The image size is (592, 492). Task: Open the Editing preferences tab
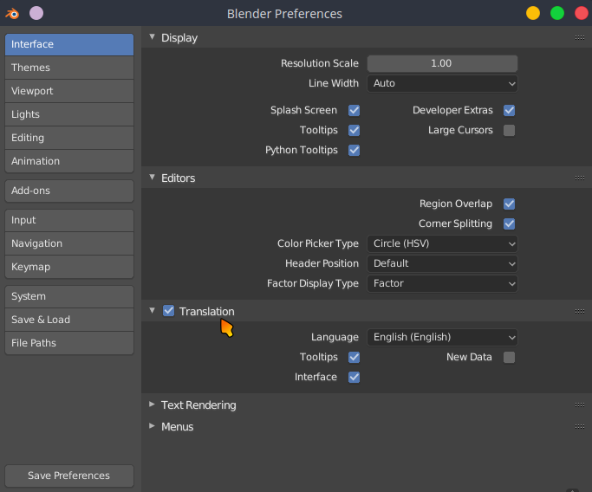click(69, 138)
